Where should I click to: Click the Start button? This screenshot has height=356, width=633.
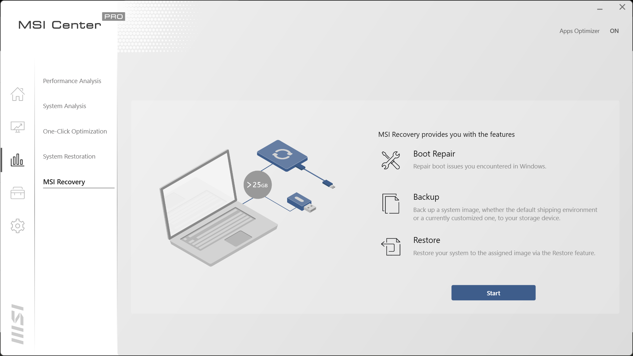coord(494,292)
